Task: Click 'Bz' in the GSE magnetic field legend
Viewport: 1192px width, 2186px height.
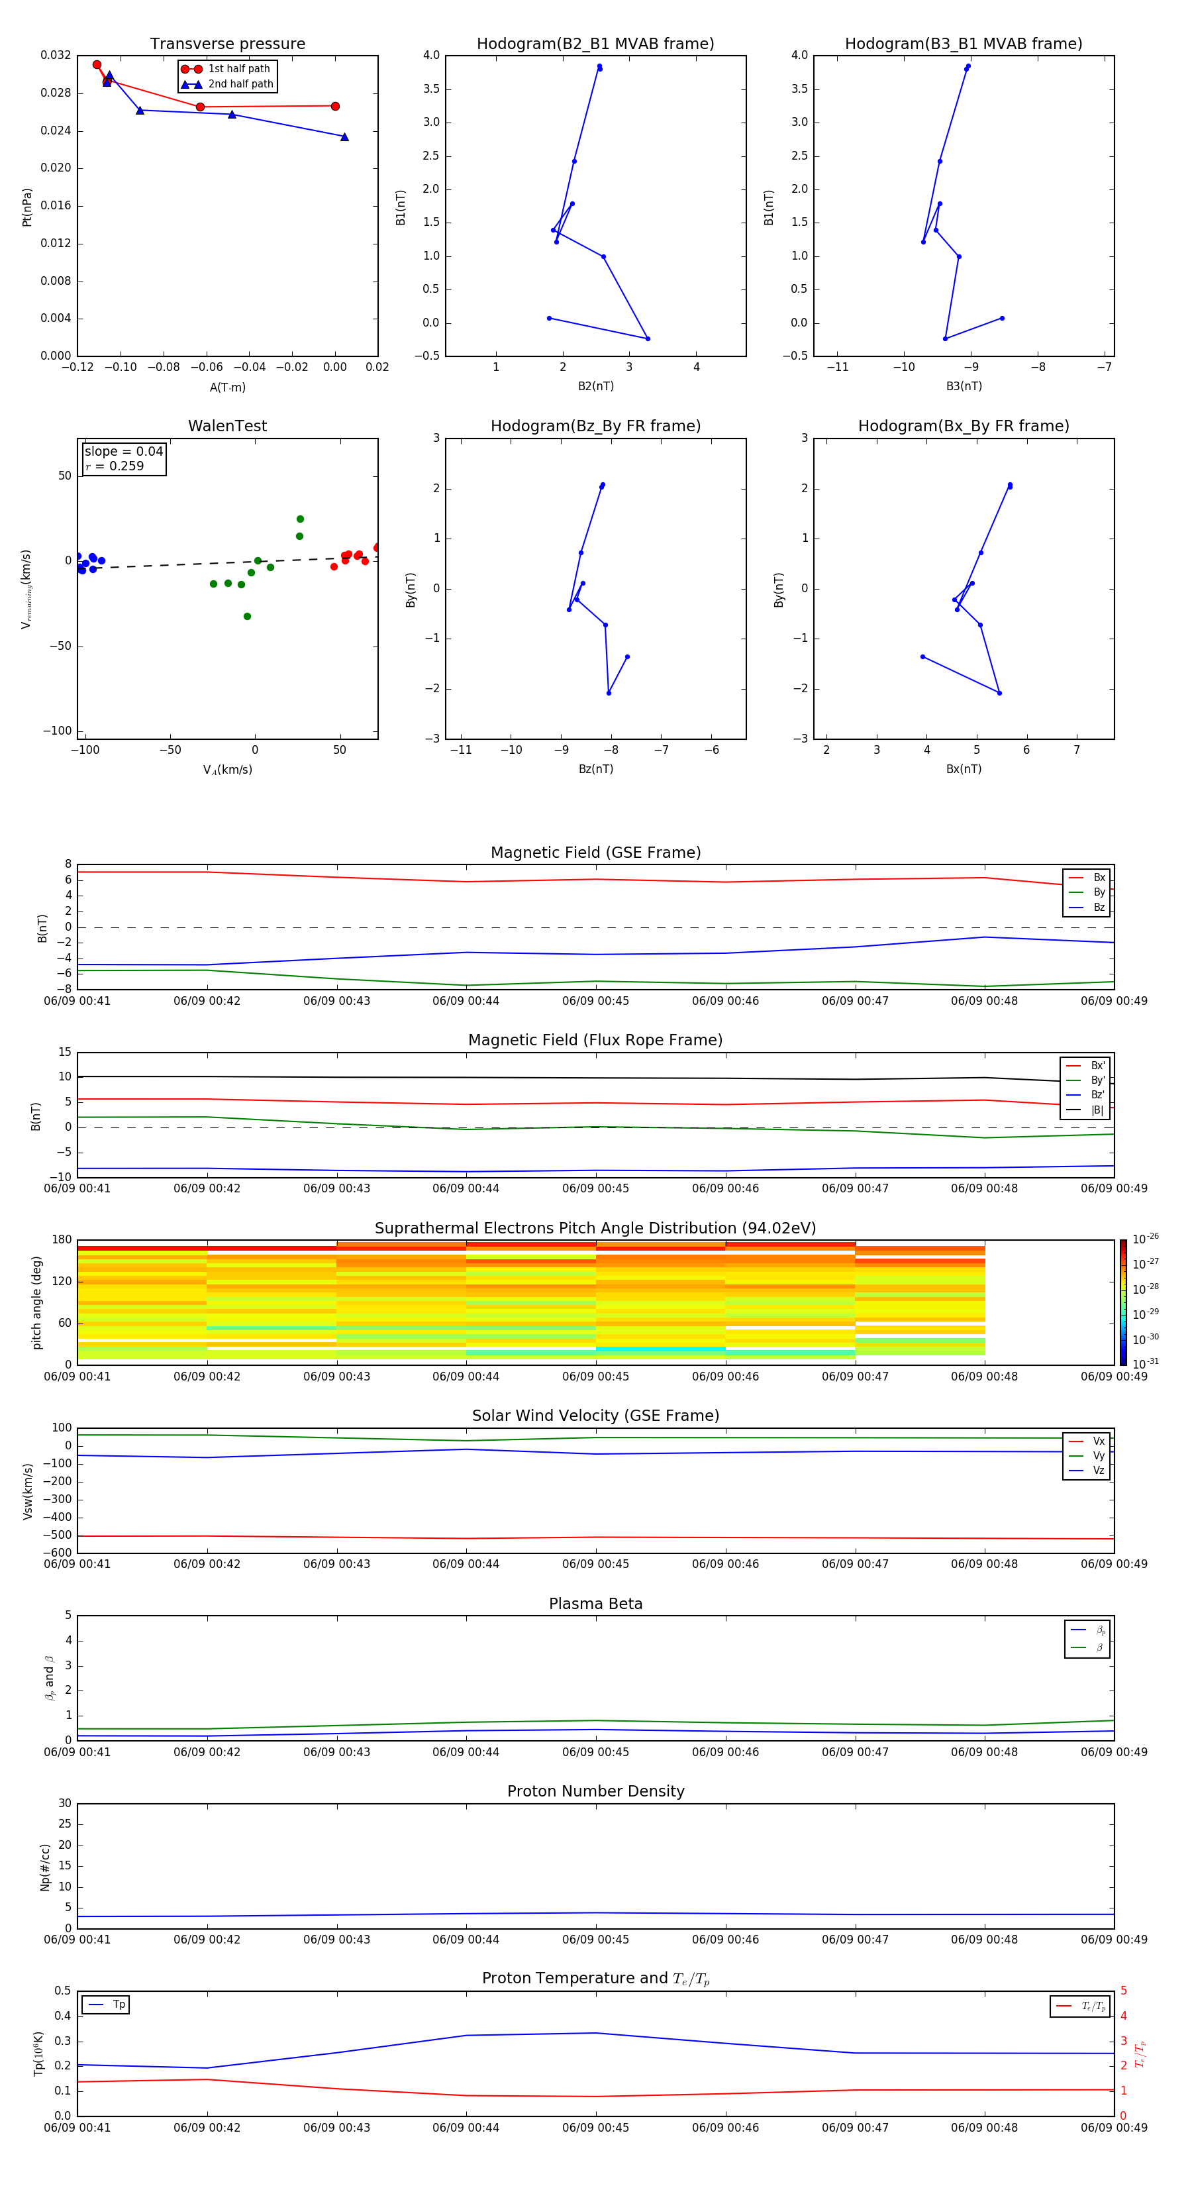Action: (x=1087, y=907)
